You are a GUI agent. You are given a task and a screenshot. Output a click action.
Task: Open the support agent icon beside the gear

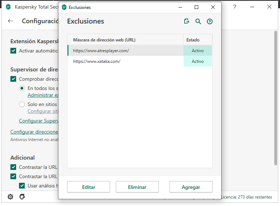[22, 197]
